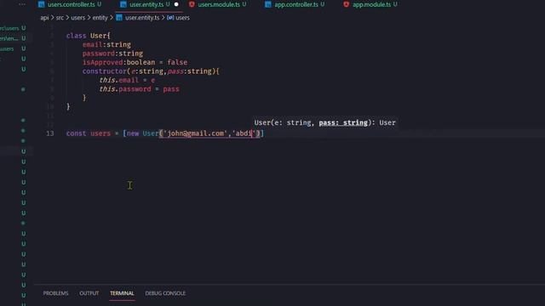Click the TypeScript icon on user.entity.ts tab

(x=123, y=4)
